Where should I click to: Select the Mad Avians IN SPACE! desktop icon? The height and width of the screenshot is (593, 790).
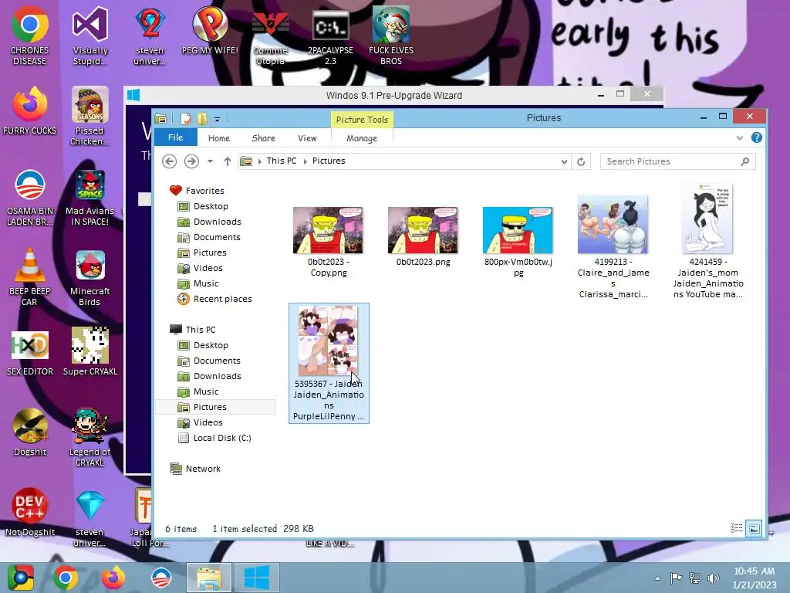90,197
